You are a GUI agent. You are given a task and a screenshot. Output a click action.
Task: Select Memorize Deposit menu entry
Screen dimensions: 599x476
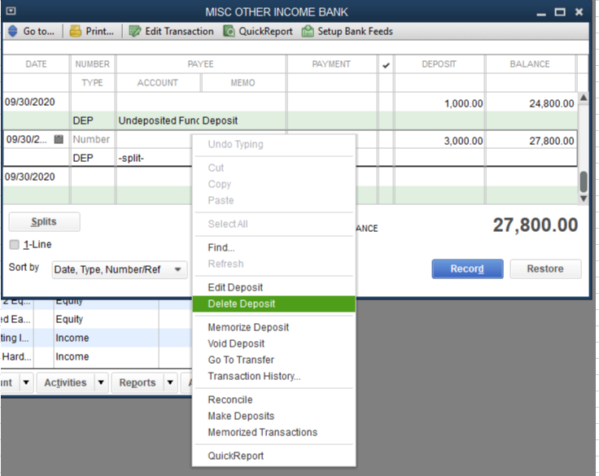(274, 327)
